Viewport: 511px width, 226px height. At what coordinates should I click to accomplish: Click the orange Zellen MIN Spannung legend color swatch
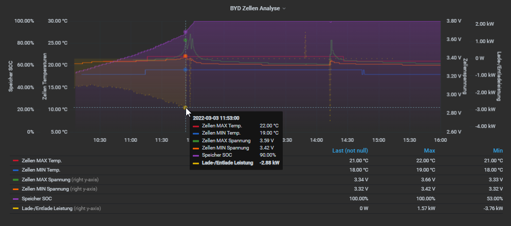[15, 189]
